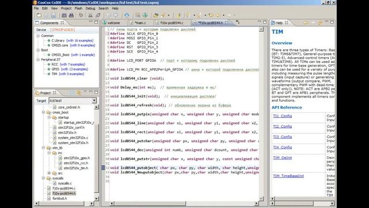Collapse the cmsis_boot folder
369x208 pixels.
[x=44, y=112]
